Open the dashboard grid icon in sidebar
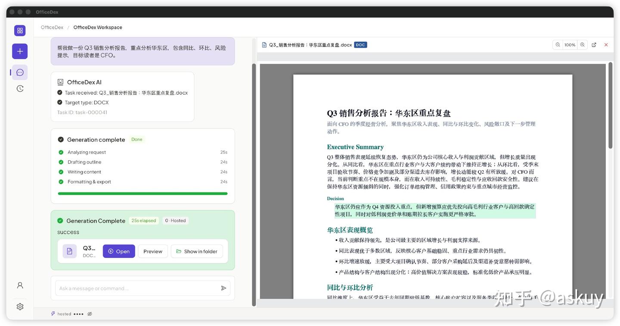Image resolution: width=620 pixels, height=326 pixels. click(20, 31)
